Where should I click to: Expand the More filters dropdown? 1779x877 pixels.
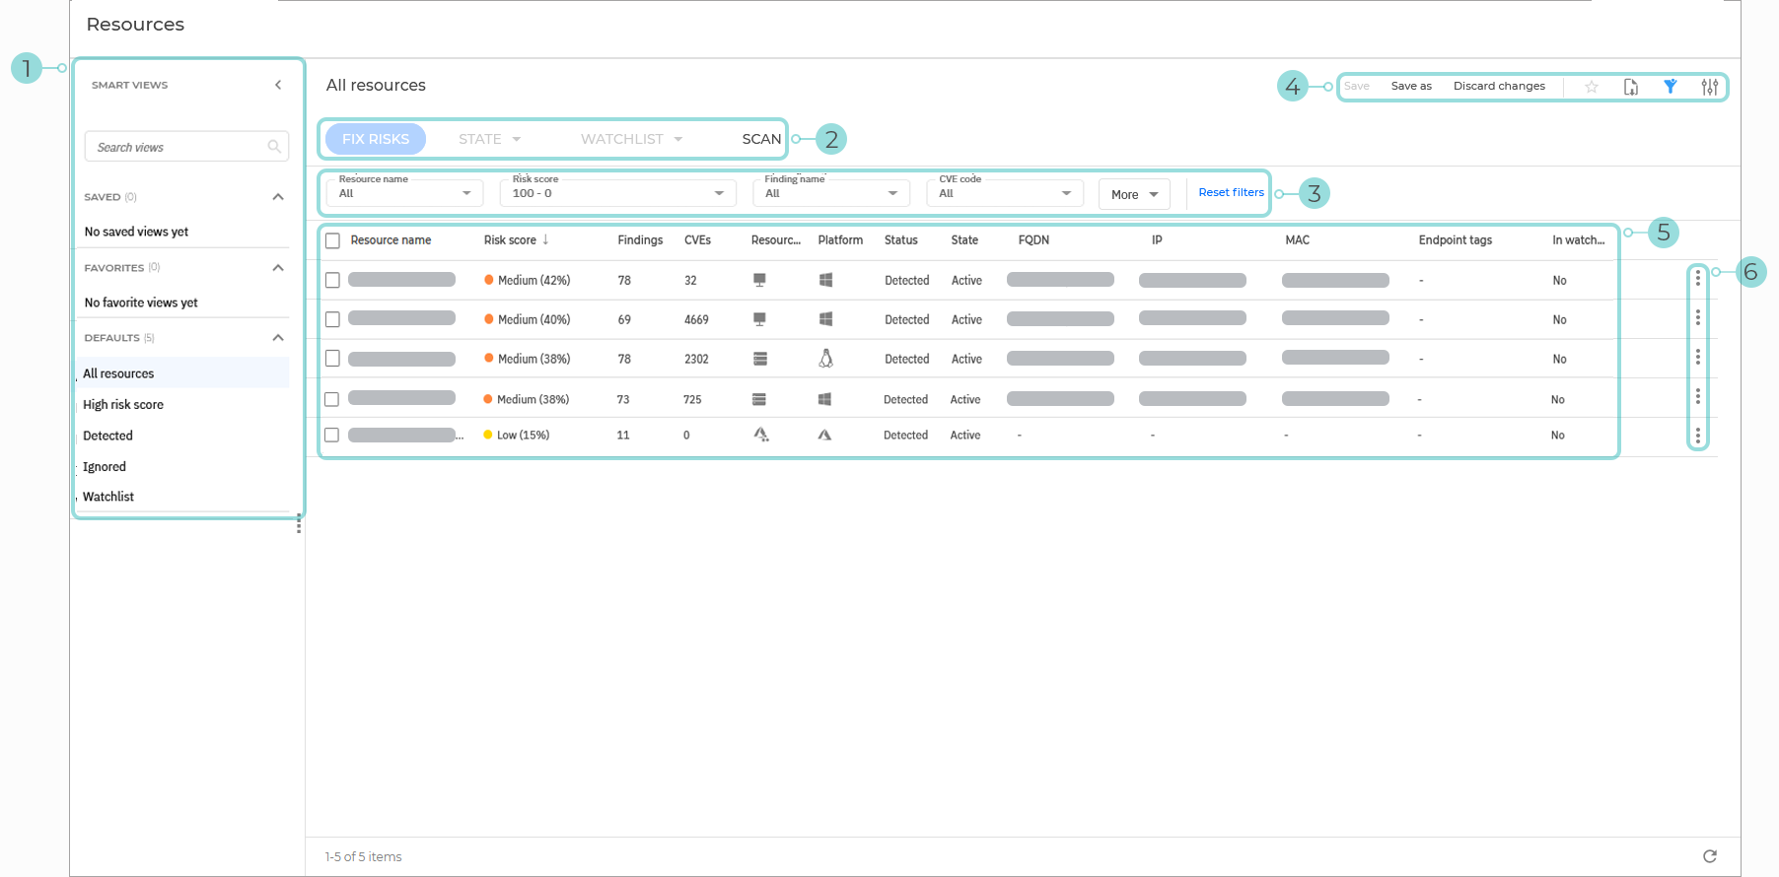click(x=1134, y=194)
